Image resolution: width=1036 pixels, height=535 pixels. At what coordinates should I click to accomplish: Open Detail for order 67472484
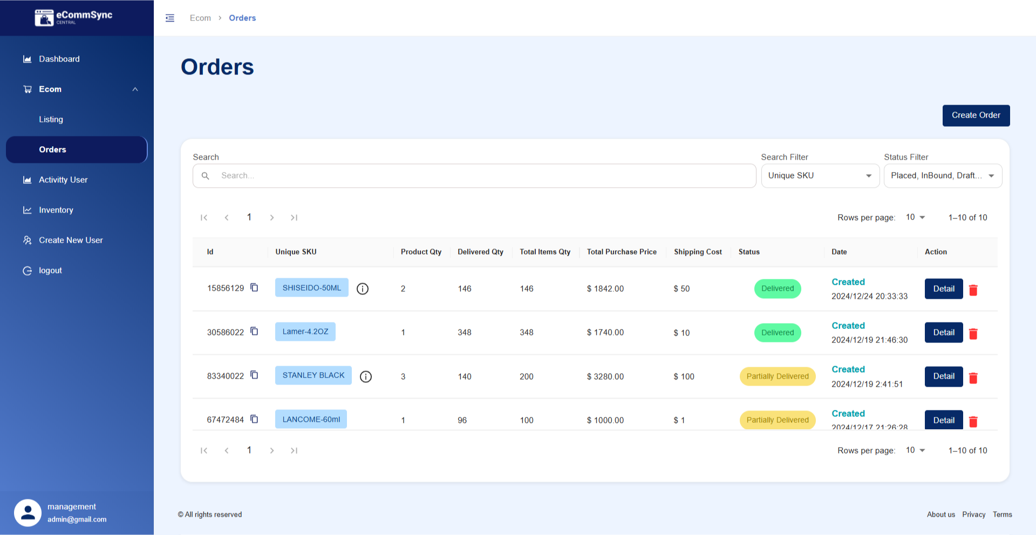(944, 420)
